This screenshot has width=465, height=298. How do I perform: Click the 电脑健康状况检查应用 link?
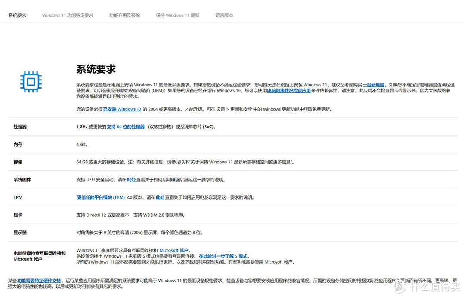pyautogui.click(x=289, y=91)
